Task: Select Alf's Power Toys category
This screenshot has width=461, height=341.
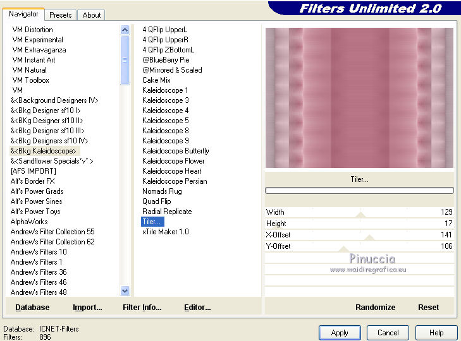Action: 35,212
